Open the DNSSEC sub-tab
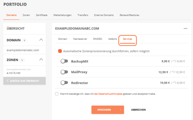This screenshot has height=120, width=193. click(97, 39)
